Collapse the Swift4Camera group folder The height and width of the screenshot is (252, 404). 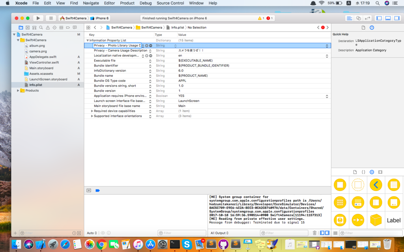pyautogui.click(x=18, y=40)
